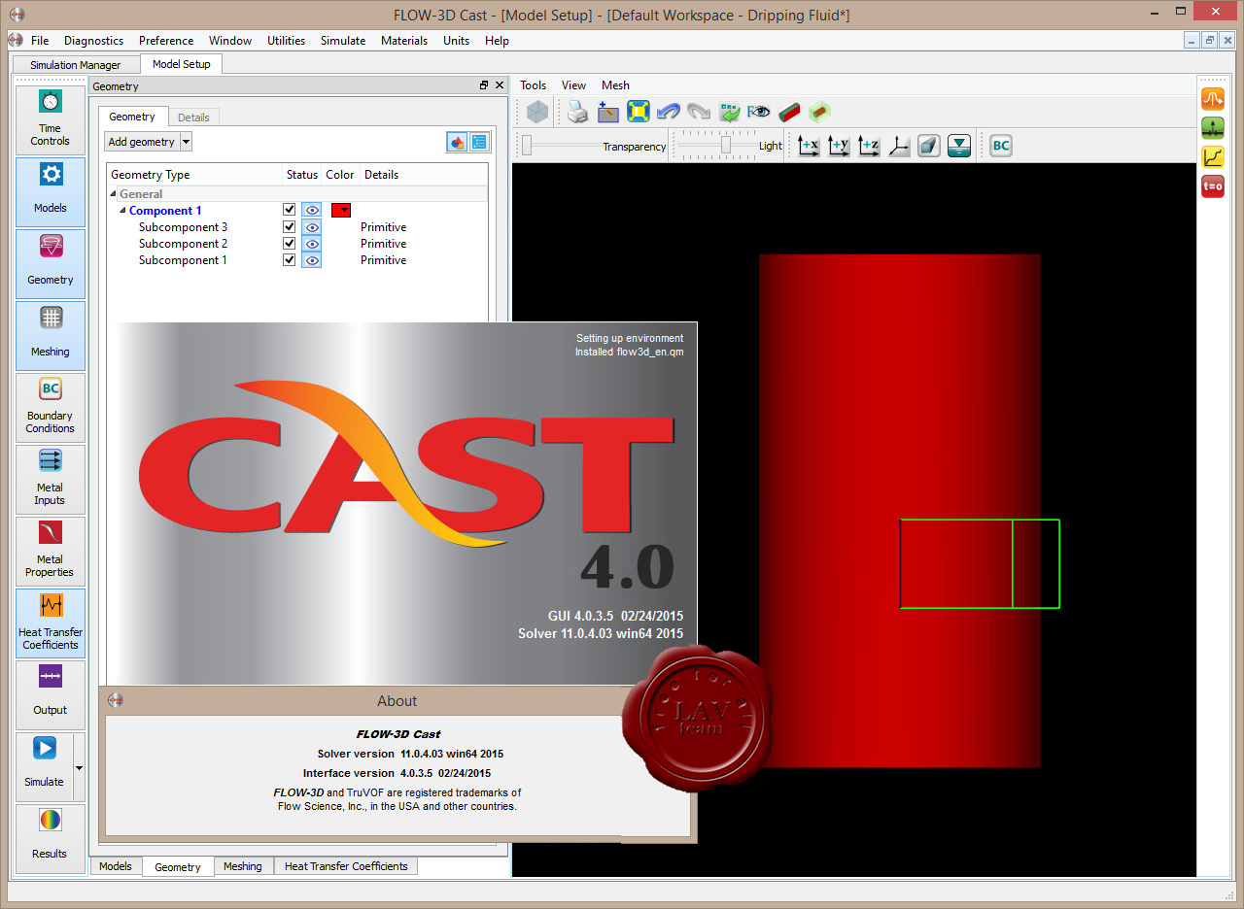The height and width of the screenshot is (909, 1244).
Task: Click the print icon in viewport toolbar
Action: [x=578, y=113]
